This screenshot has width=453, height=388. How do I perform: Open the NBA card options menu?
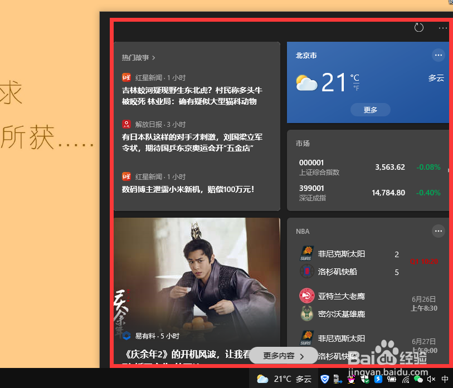click(x=439, y=231)
